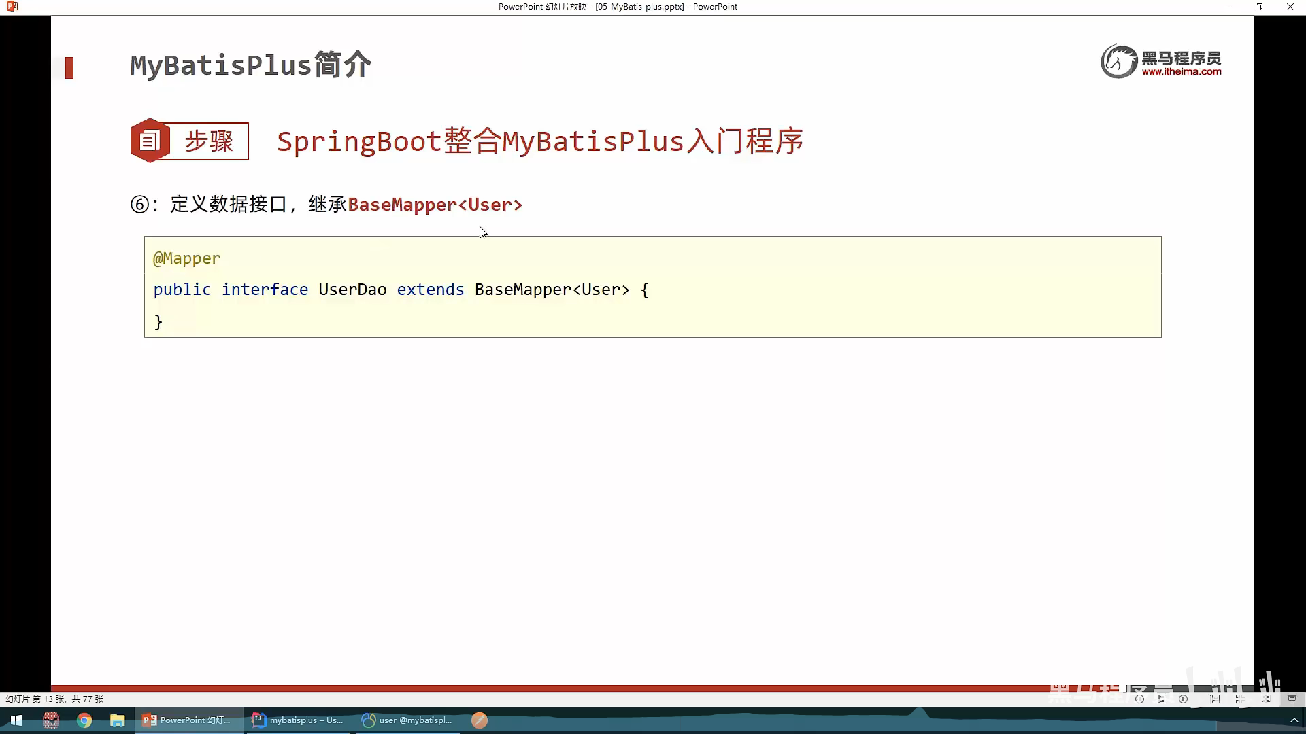This screenshot has height=734, width=1306.
Task: Open the slide show menu icon in status bar
Action: (x=1161, y=699)
